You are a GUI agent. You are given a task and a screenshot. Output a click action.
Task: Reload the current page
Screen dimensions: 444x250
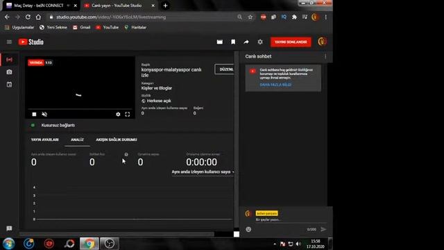tap(28, 17)
